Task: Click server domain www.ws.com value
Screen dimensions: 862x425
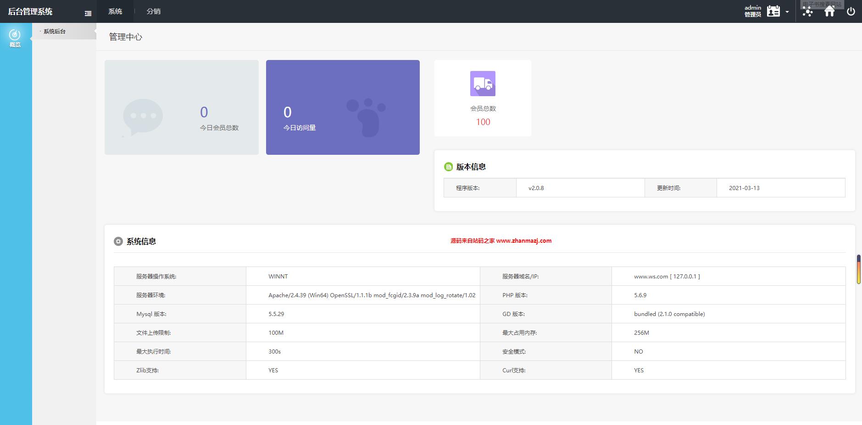Action: (x=667, y=277)
